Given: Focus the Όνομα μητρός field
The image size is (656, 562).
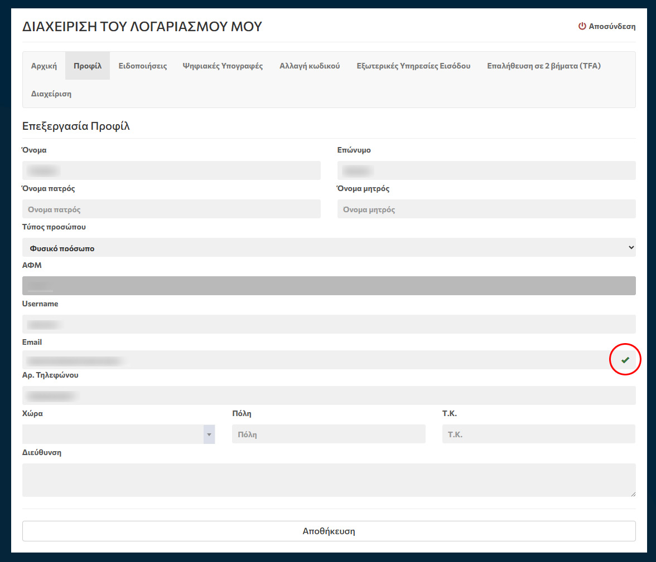Looking at the screenshot, I should tap(486, 209).
